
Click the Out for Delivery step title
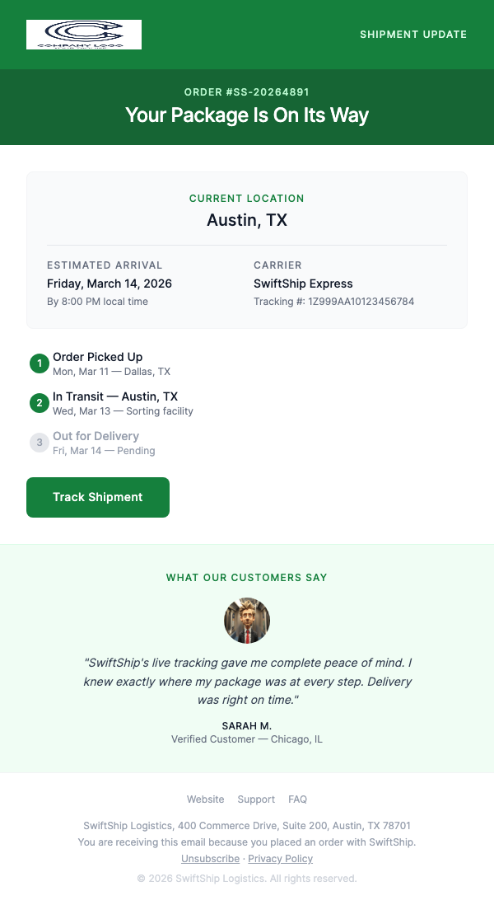pos(96,436)
